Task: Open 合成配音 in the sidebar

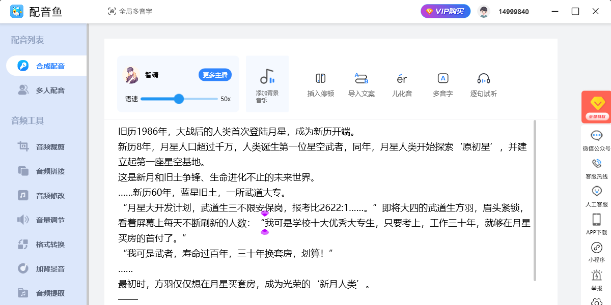Action: coord(46,66)
